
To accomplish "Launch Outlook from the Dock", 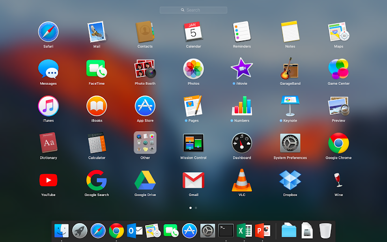I will 135,231.
